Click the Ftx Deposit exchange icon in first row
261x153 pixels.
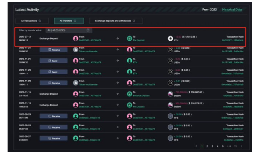129,38
